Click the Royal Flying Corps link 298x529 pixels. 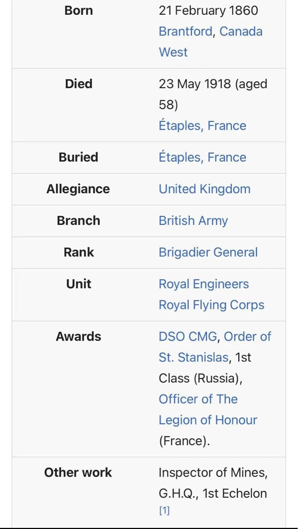[x=211, y=305]
